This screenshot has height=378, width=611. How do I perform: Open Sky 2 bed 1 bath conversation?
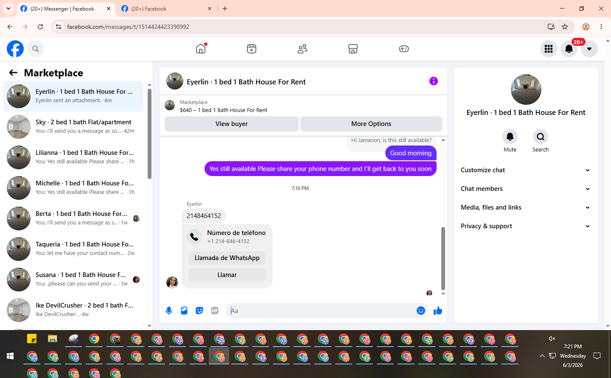(73, 127)
